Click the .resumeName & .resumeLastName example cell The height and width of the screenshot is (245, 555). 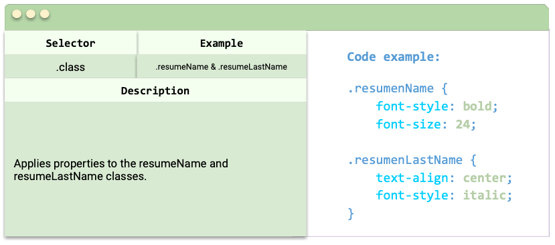(x=222, y=66)
